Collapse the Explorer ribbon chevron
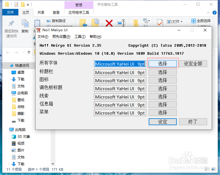 click(208, 13)
